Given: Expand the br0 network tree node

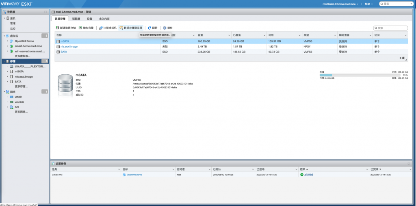Looking at the screenshot, I should click(7, 107).
